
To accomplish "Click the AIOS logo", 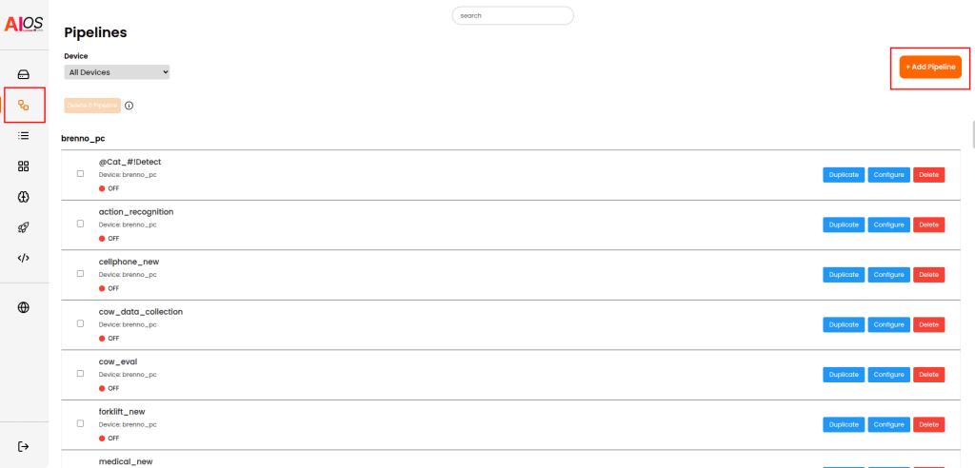I will [x=24, y=23].
